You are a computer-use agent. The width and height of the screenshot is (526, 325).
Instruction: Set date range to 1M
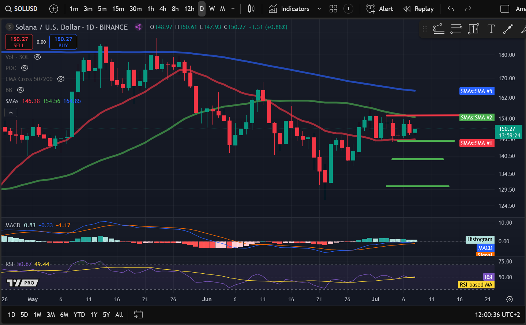(x=37, y=314)
